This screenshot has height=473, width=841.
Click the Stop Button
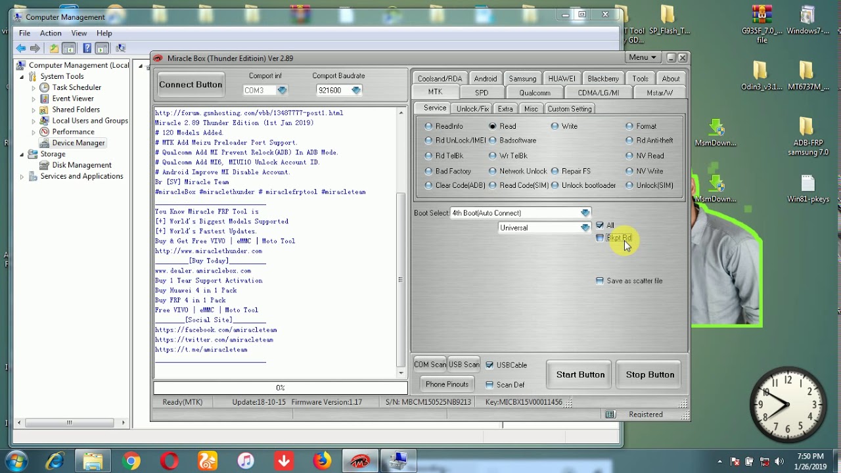coord(650,374)
